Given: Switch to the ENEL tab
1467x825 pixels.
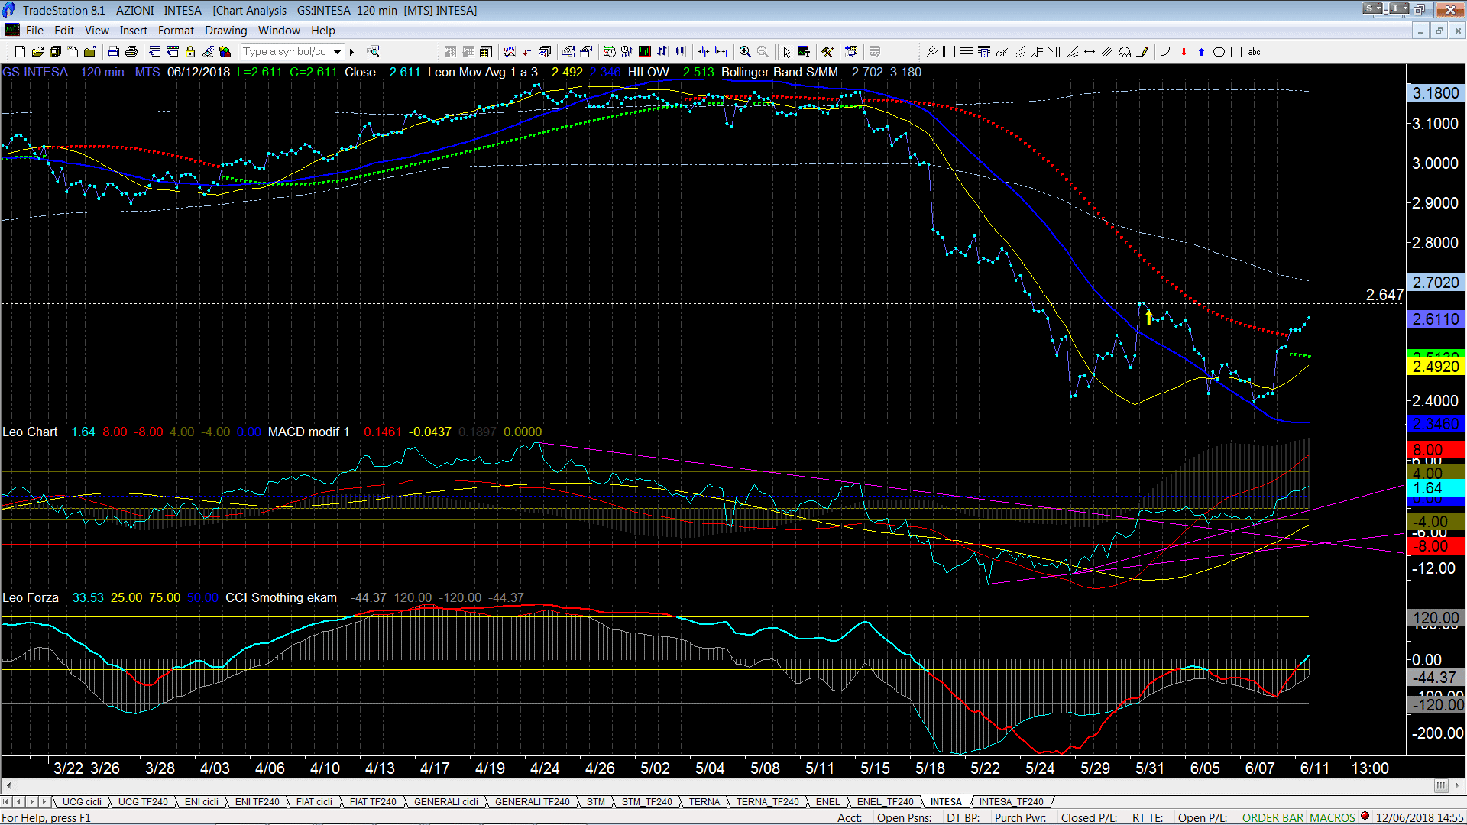Looking at the screenshot, I should point(827,802).
